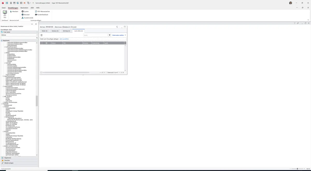Open Tagesumsatzliste in navigation tree

tap(11, 75)
